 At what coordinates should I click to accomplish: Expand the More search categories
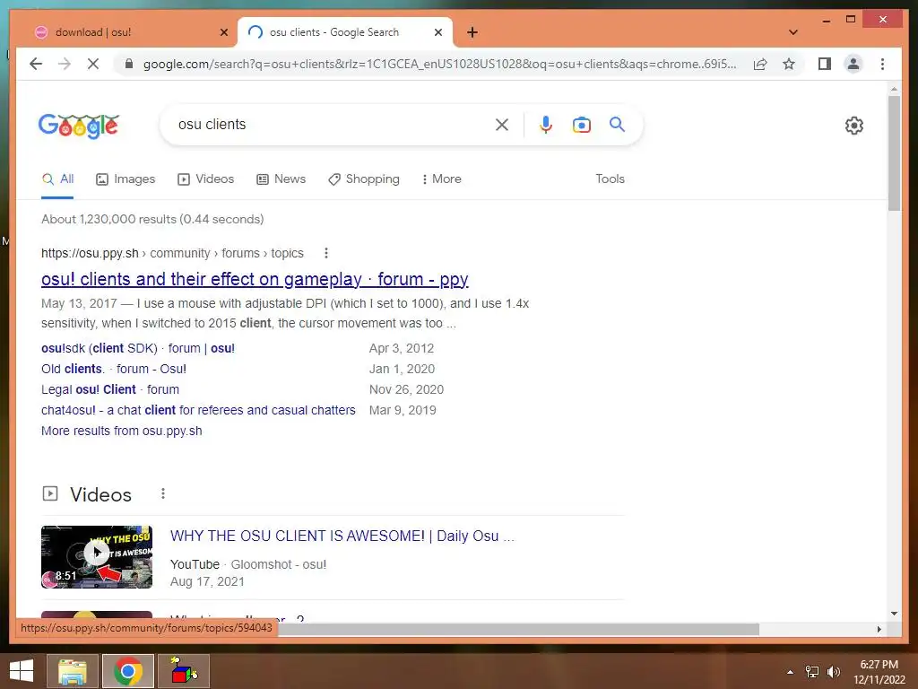(x=441, y=179)
